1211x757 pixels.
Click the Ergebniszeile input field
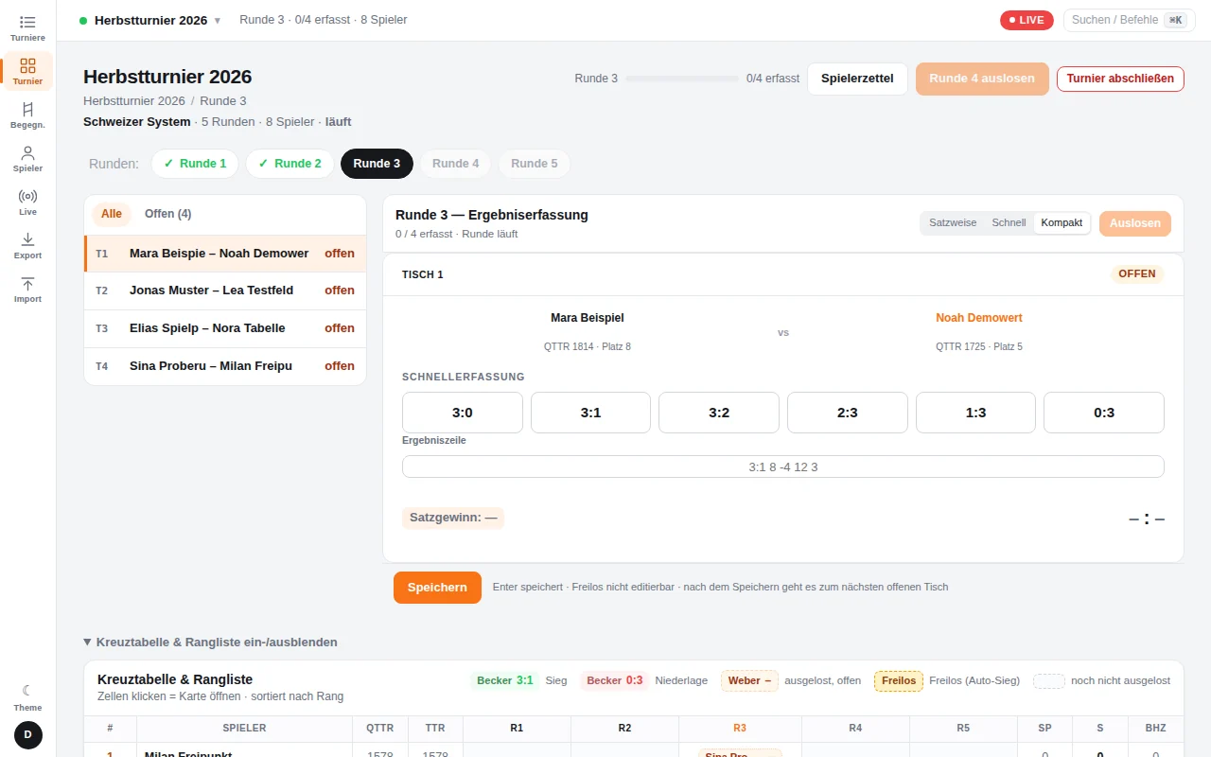click(783, 467)
